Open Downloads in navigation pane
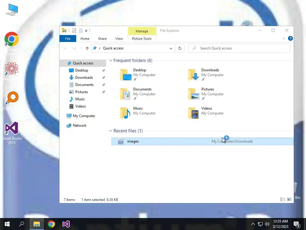The image size is (306, 230). (x=84, y=78)
